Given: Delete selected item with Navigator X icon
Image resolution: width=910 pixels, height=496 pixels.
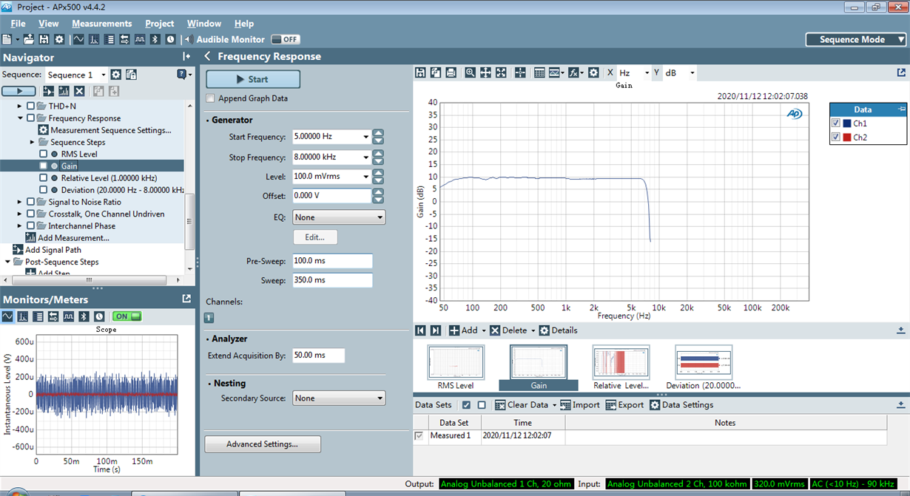Looking at the screenshot, I should click(79, 91).
